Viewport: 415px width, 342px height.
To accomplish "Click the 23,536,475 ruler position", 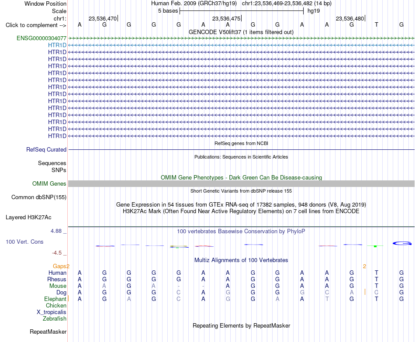I will tap(226, 18).
